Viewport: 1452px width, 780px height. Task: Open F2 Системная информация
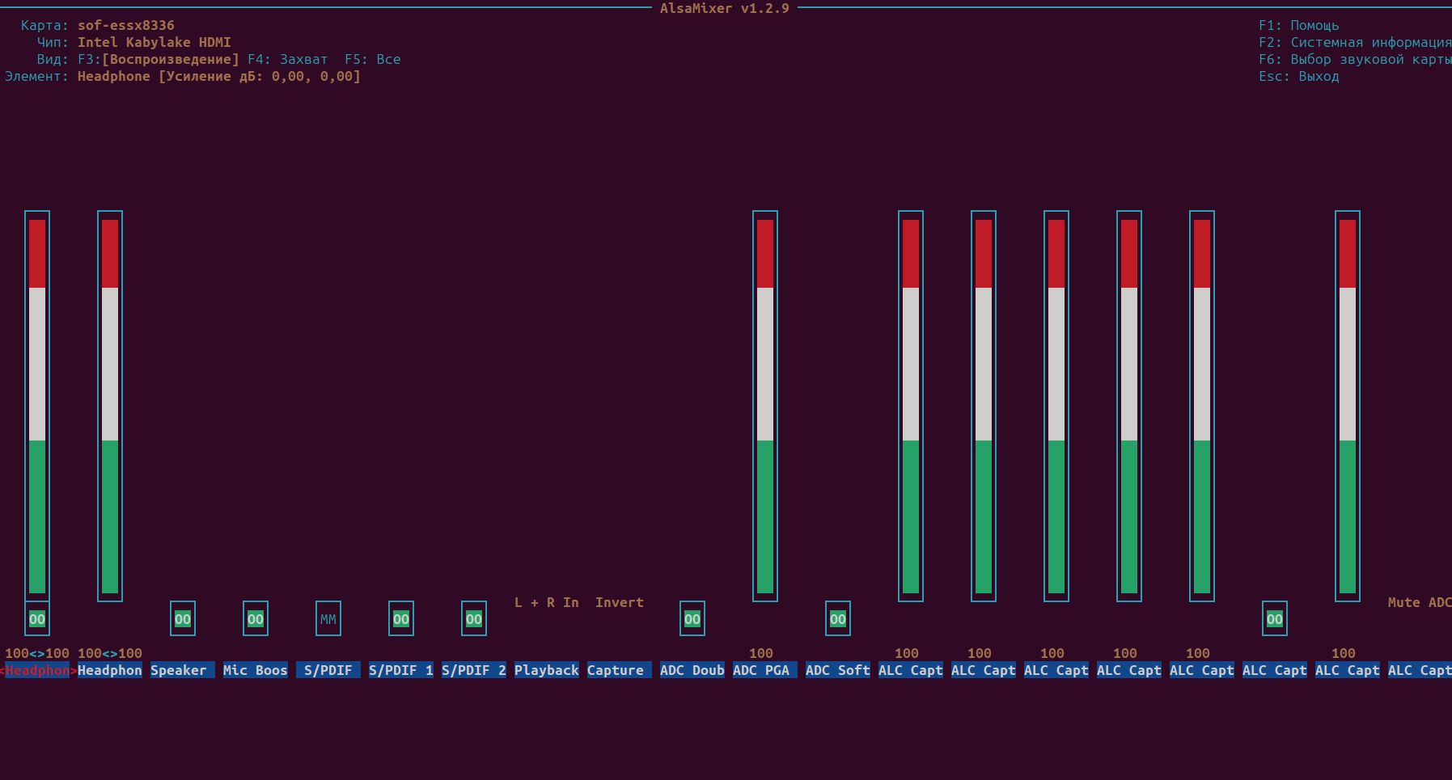pyautogui.click(x=1355, y=42)
